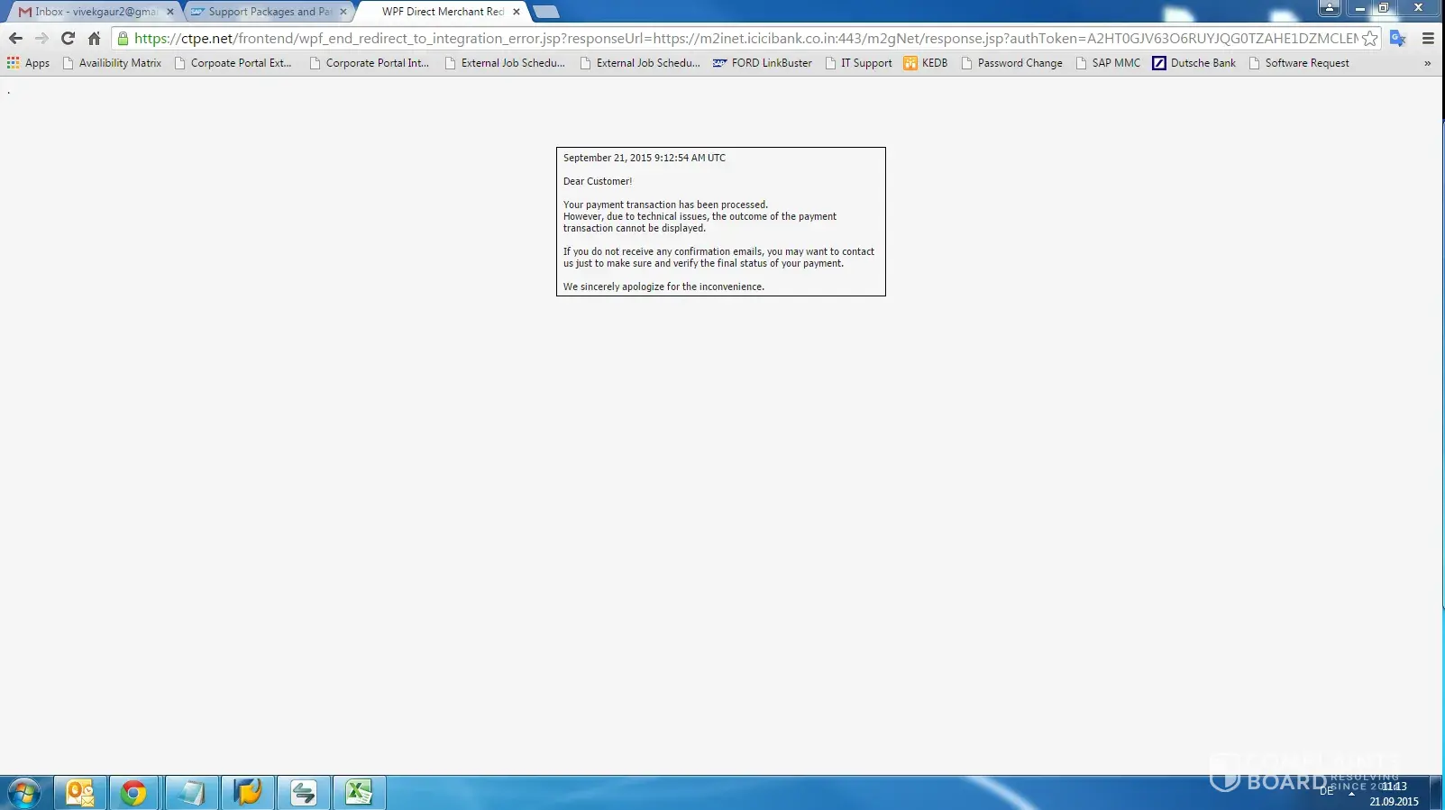The height and width of the screenshot is (810, 1445).
Task: Open the notepad app on the taskbar
Action: tap(191, 793)
